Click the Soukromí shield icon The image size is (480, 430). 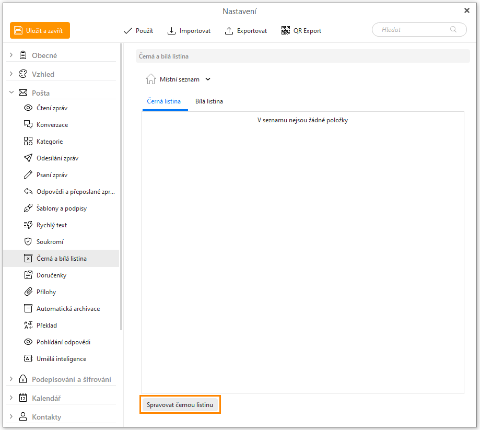tap(28, 241)
